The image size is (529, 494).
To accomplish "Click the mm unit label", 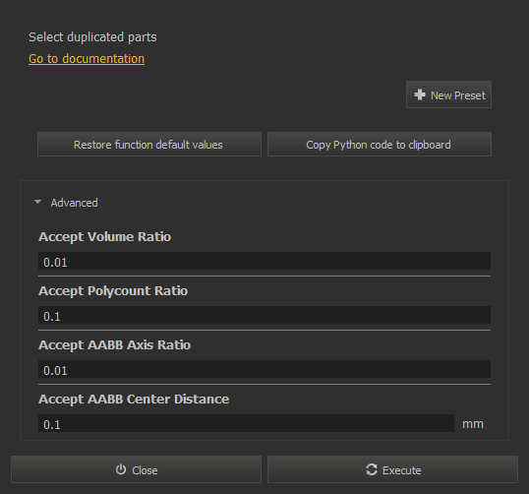I will [473, 424].
